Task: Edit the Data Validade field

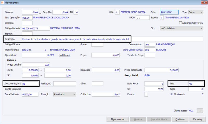Action: point(30,94)
